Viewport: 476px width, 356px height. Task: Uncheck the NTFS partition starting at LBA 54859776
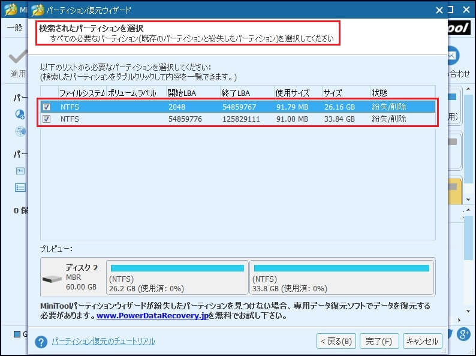[46, 119]
